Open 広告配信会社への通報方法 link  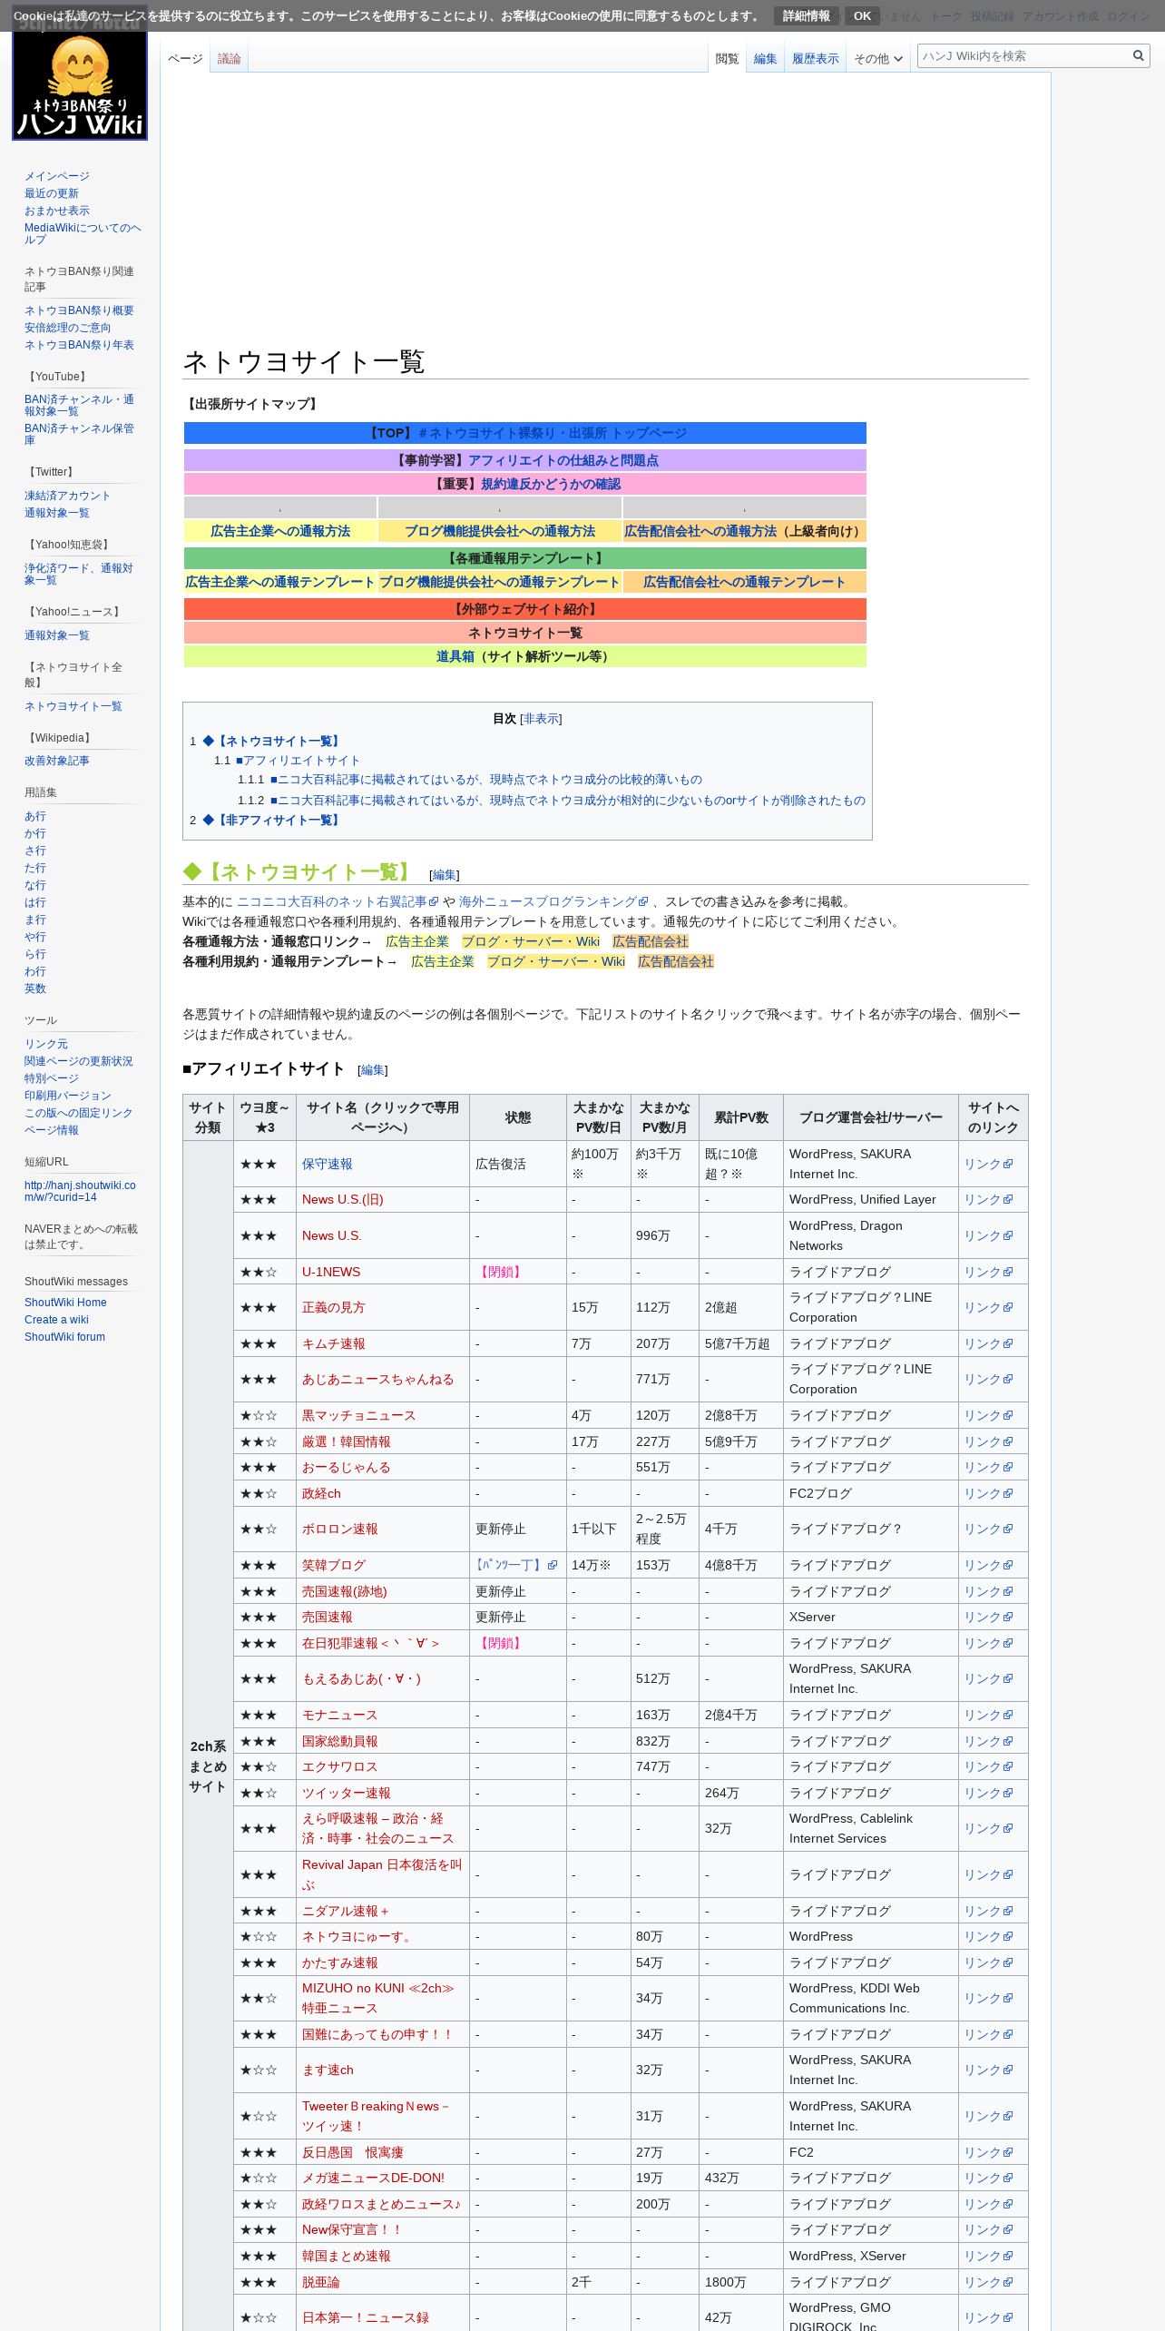tap(700, 532)
